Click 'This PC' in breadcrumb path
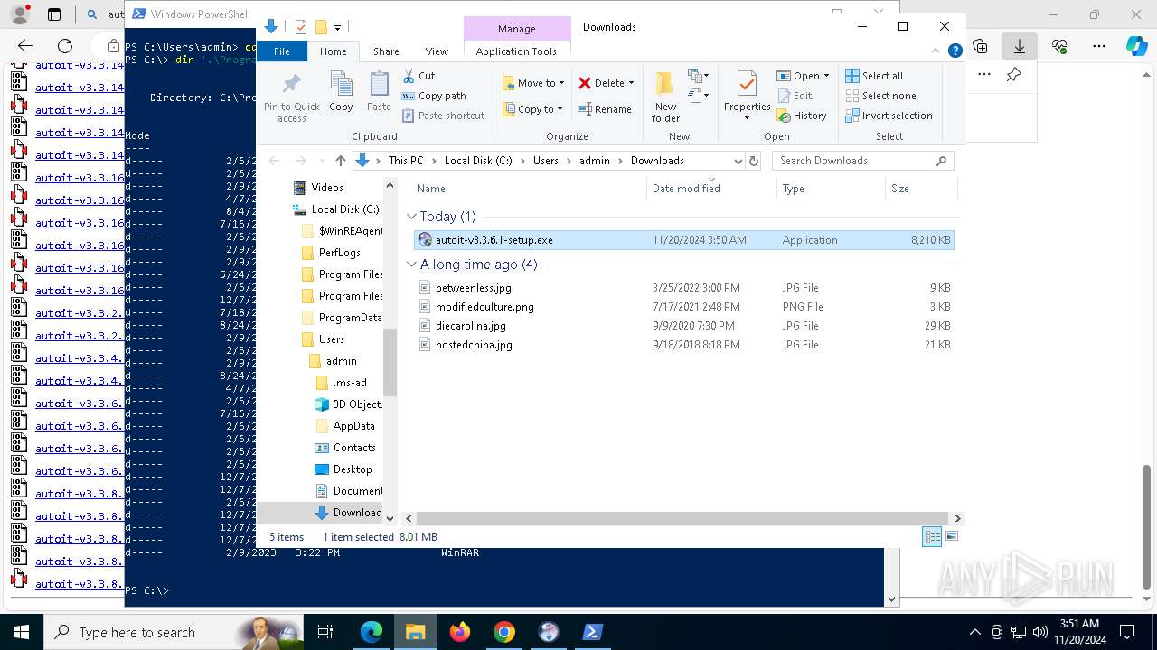 [406, 161]
